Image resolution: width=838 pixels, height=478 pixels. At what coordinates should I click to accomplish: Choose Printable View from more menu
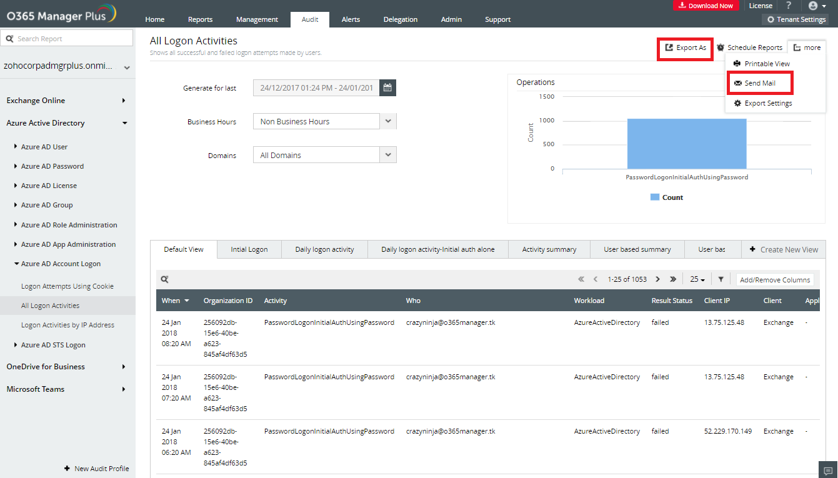[x=762, y=64]
